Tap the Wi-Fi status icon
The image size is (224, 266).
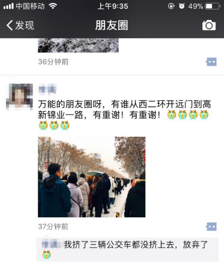(53, 6)
